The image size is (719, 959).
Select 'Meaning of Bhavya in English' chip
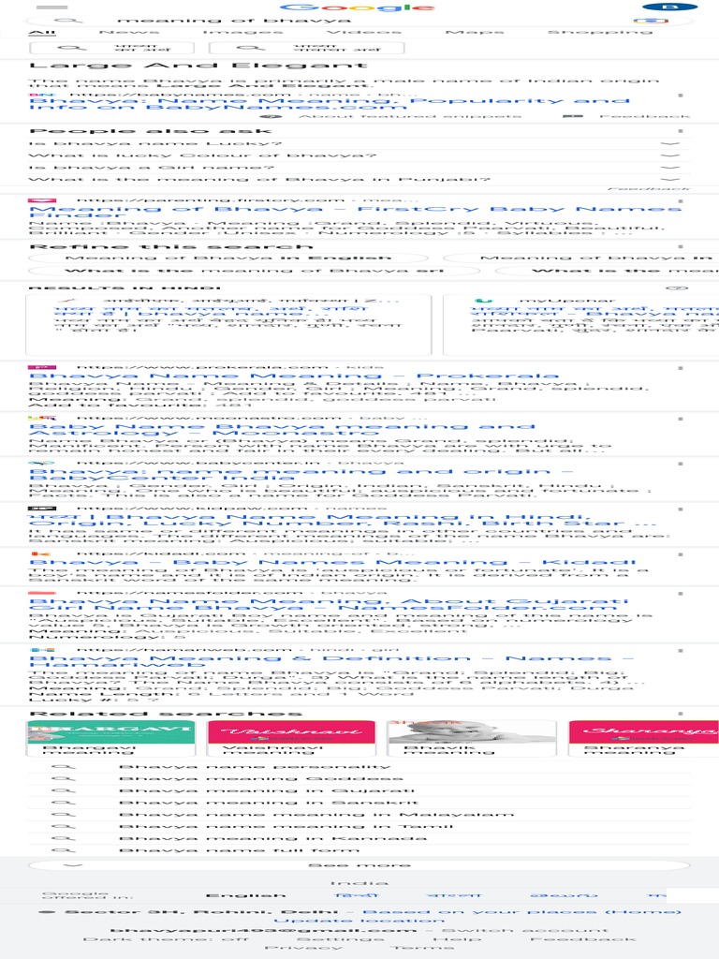(228, 258)
